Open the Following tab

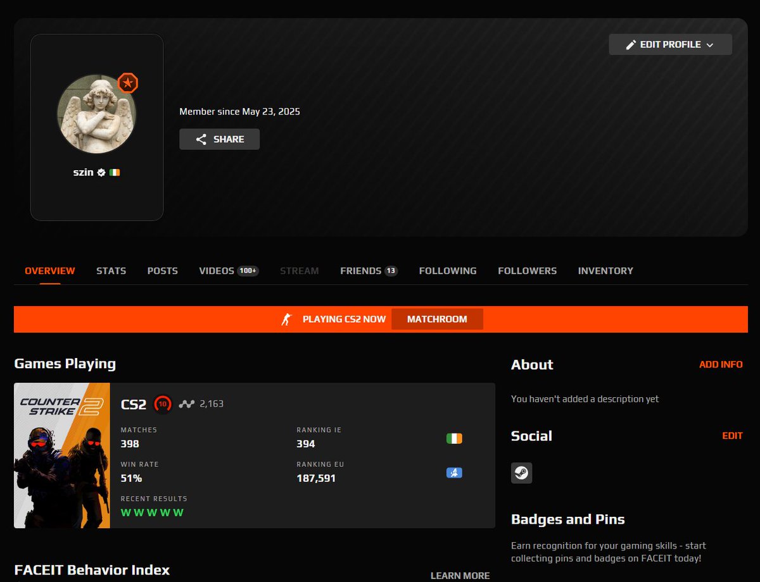448,271
